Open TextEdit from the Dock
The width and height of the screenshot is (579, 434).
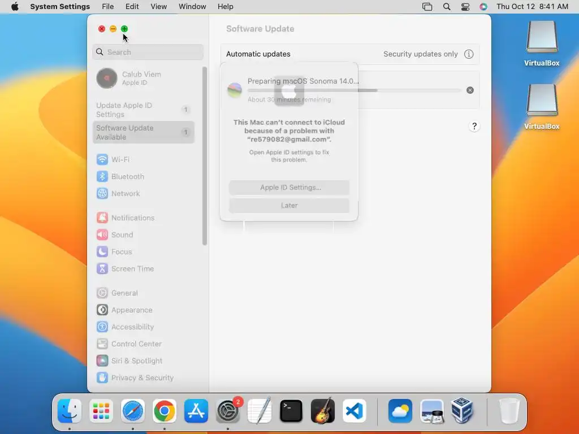click(260, 411)
